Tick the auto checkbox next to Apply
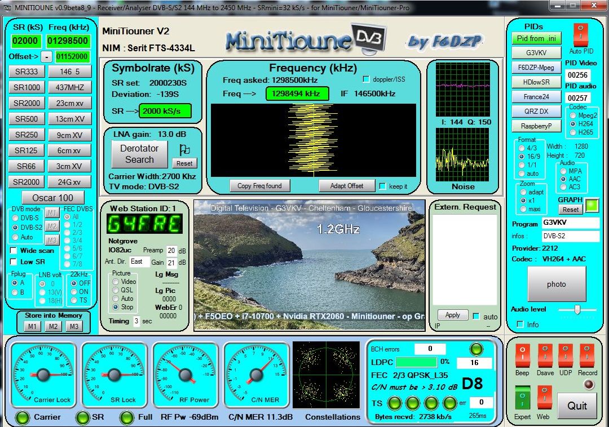This screenshot has width=609, height=427. click(476, 317)
